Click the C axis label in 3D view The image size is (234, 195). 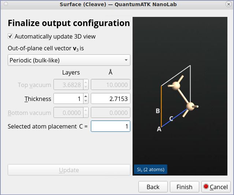coord(171,119)
